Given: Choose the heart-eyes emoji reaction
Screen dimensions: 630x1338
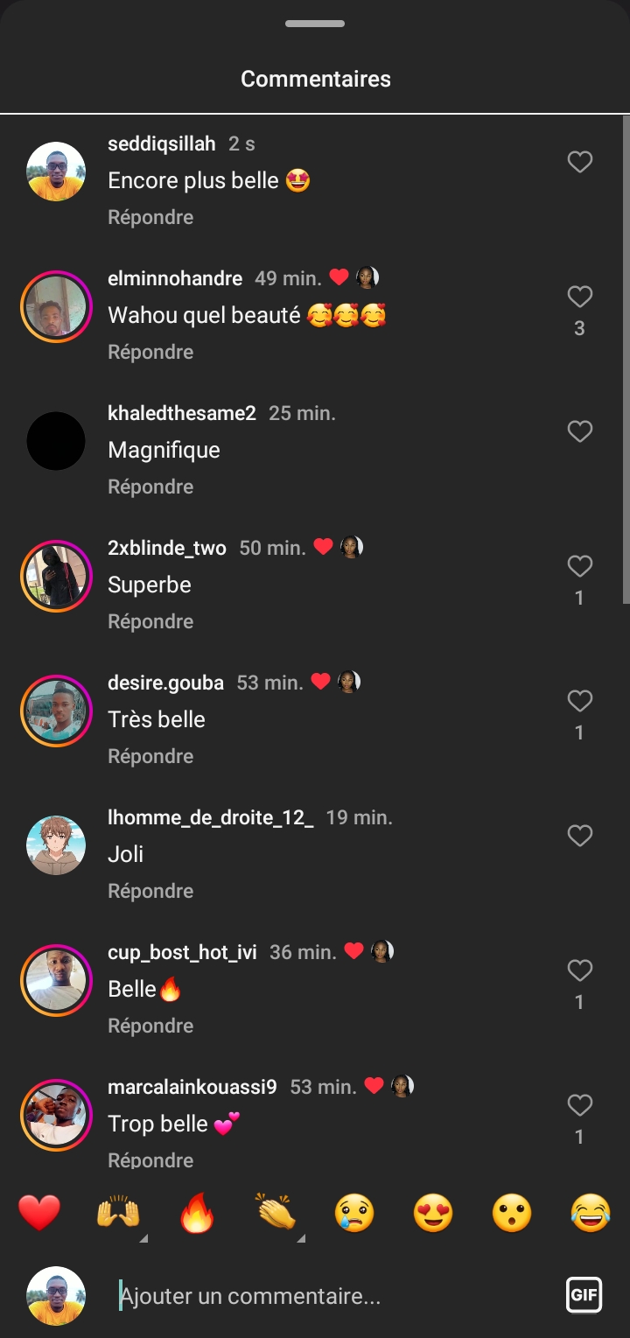Looking at the screenshot, I should click(x=433, y=1214).
